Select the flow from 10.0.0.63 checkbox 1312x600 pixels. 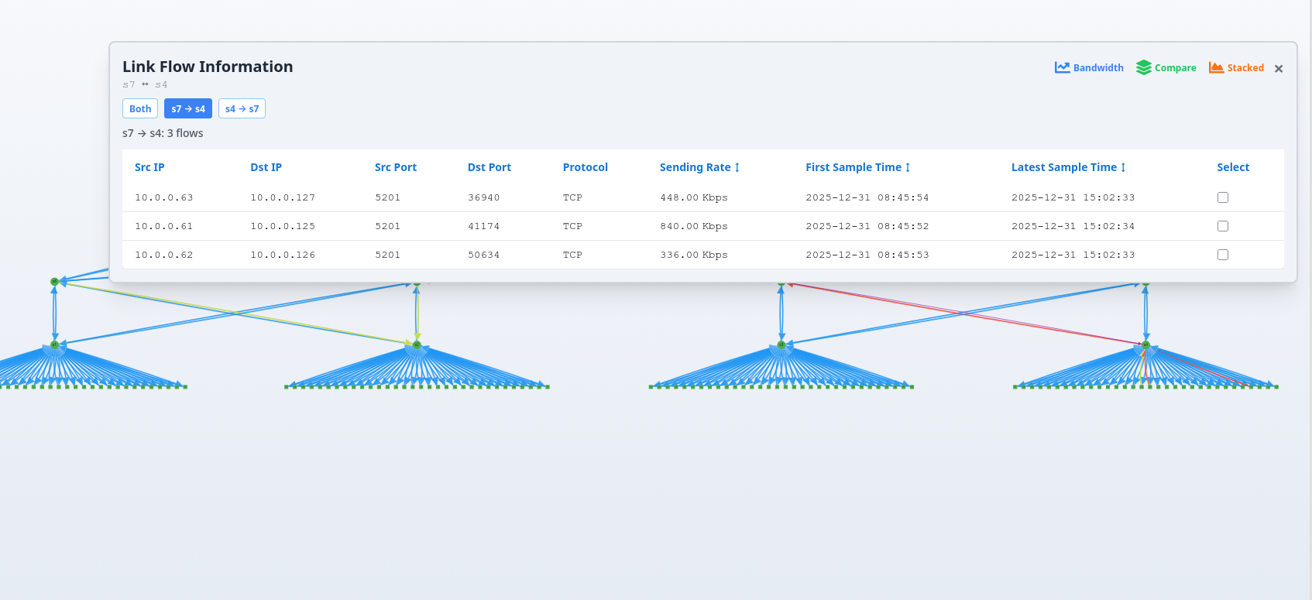pyautogui.click(x=1223, y=197)
